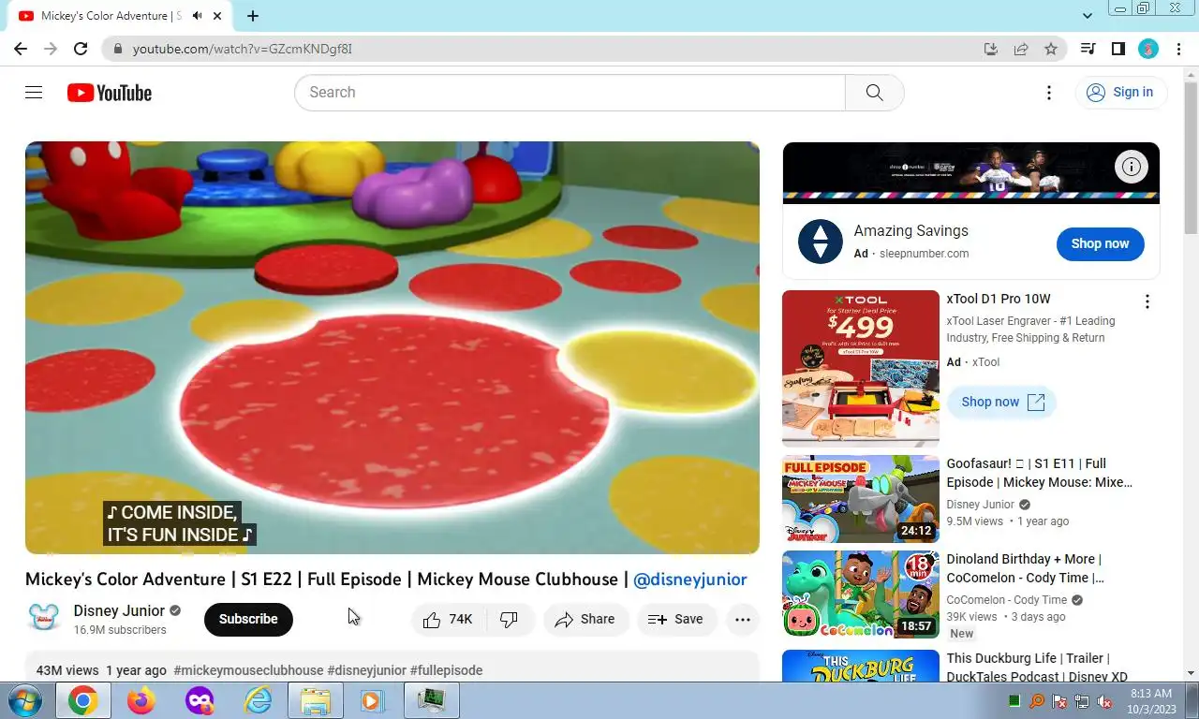Open This Duckburg Life trailer title
The width and height of the screenshot is (1199, 719).
coord(1037,668)
